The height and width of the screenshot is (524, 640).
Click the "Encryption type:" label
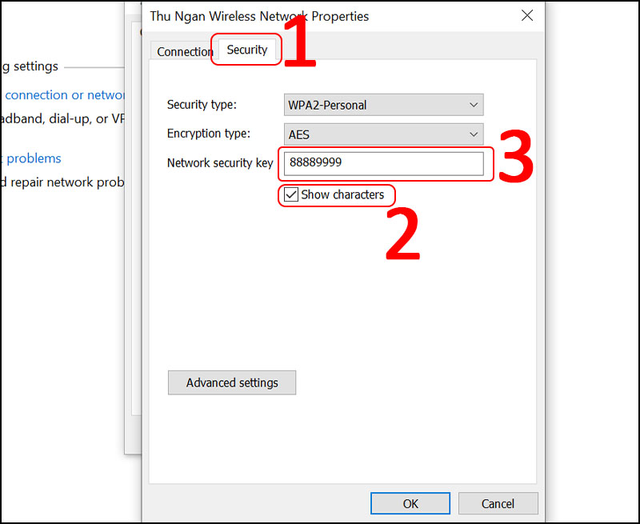coord(208,134)
